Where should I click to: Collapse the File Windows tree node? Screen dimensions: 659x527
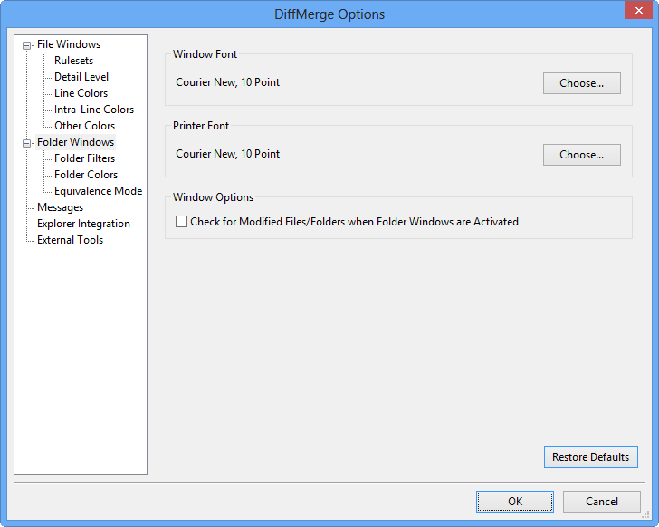coord(27,45)
